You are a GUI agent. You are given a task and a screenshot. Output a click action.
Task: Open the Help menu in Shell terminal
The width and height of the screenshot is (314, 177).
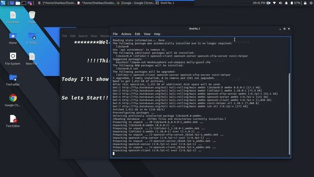tap(157, 34)
